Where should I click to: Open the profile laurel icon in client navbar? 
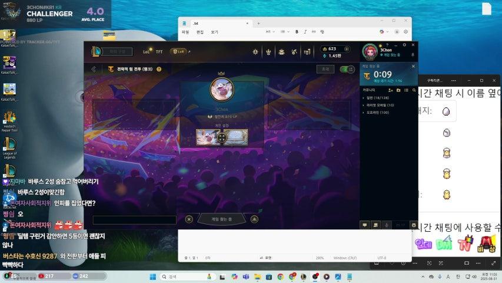(268, 52)
